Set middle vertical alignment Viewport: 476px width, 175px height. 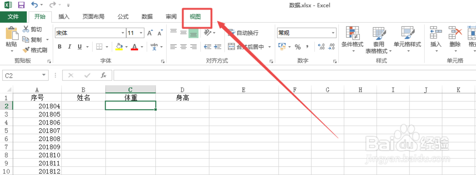coord(183,32)
